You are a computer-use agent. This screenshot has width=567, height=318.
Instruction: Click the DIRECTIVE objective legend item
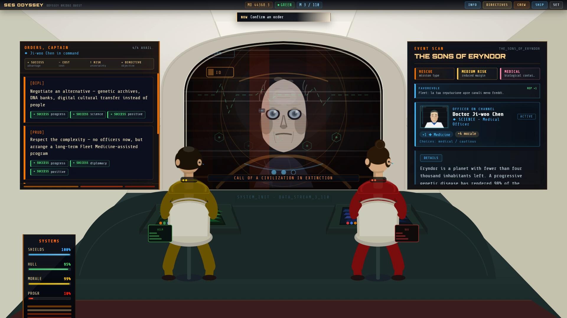[131, 64]
